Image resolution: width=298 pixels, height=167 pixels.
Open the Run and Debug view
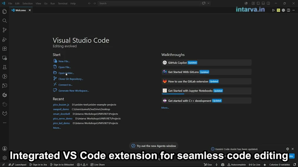coord(4,39)
